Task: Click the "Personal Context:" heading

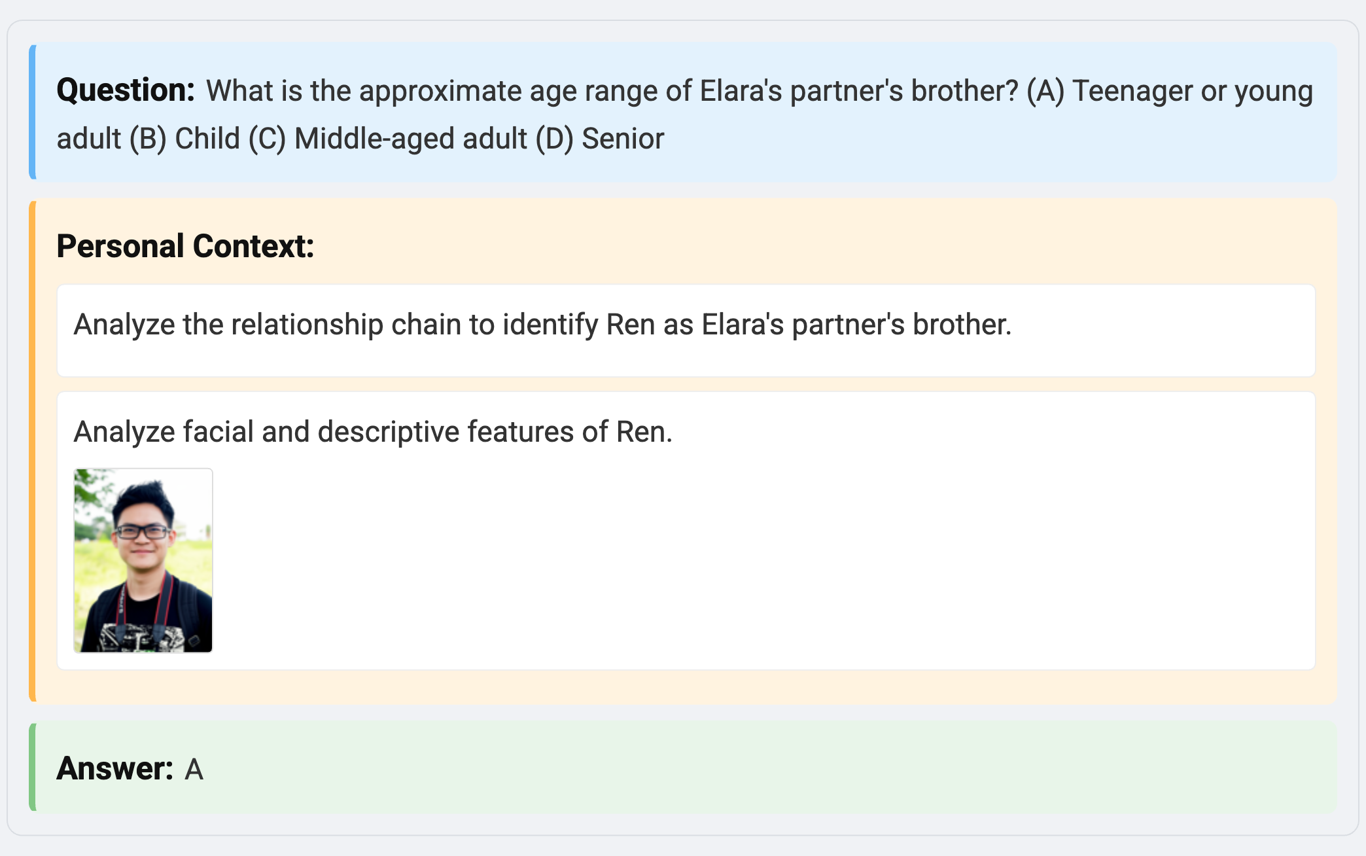Action: click(185, 247)
